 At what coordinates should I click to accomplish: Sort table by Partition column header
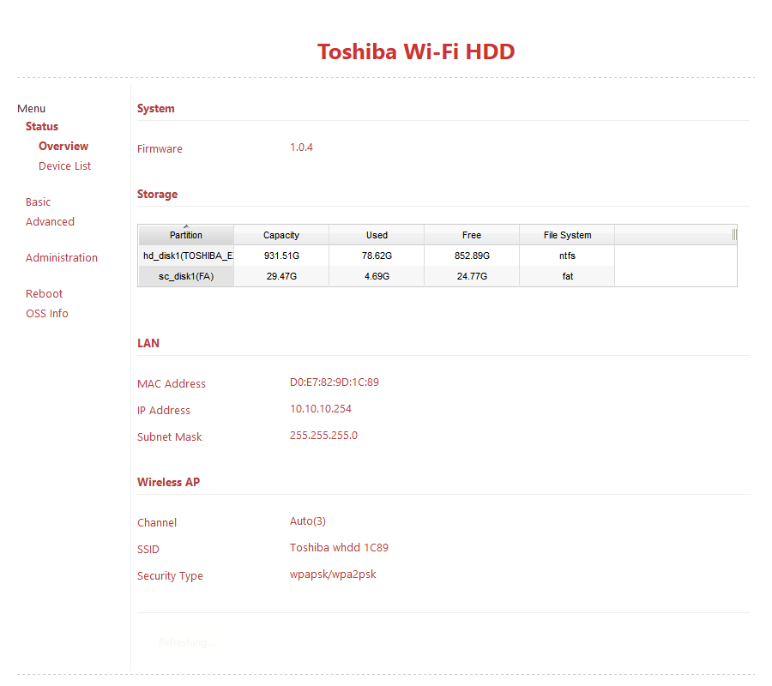tap(185, 235)
